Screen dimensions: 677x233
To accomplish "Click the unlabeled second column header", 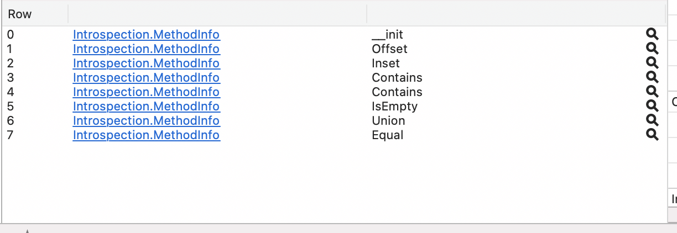I will (x=217, y=14).
